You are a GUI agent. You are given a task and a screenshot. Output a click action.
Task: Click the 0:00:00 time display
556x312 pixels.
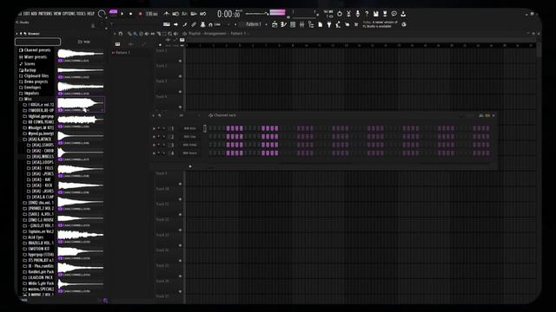228,14
